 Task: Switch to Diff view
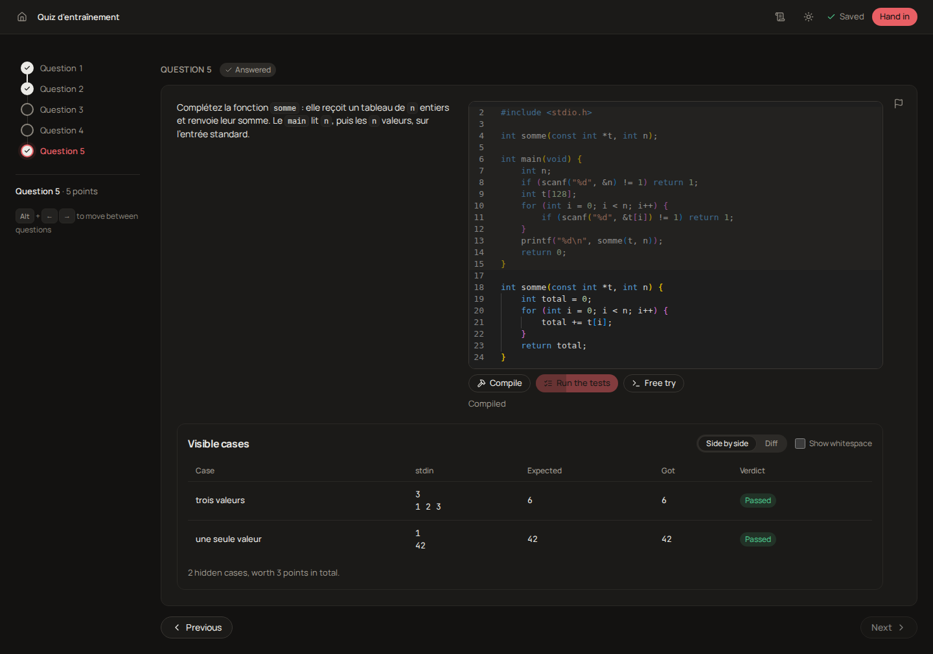coord(771,444)
